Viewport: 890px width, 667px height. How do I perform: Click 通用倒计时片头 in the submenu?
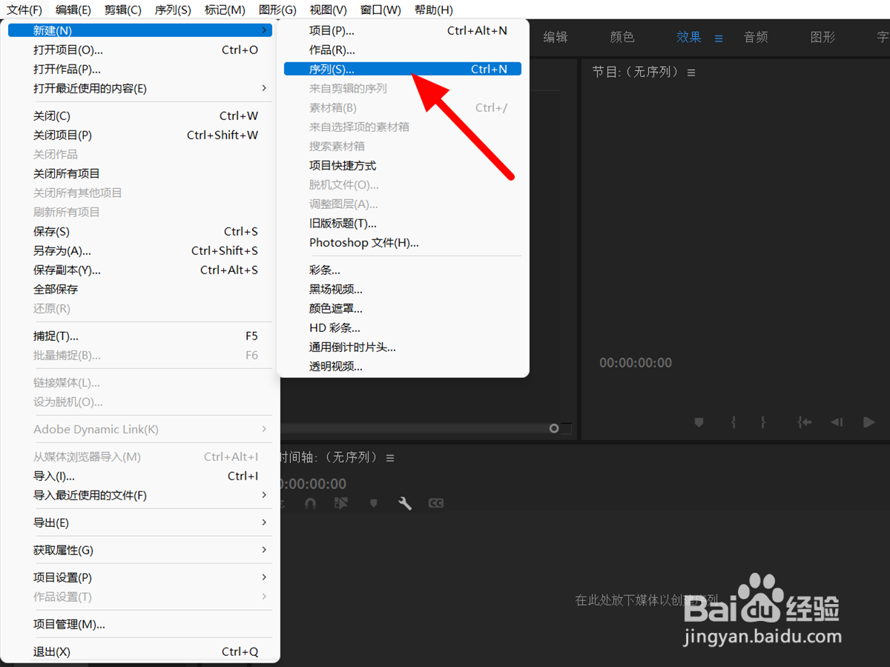point(352,347)
